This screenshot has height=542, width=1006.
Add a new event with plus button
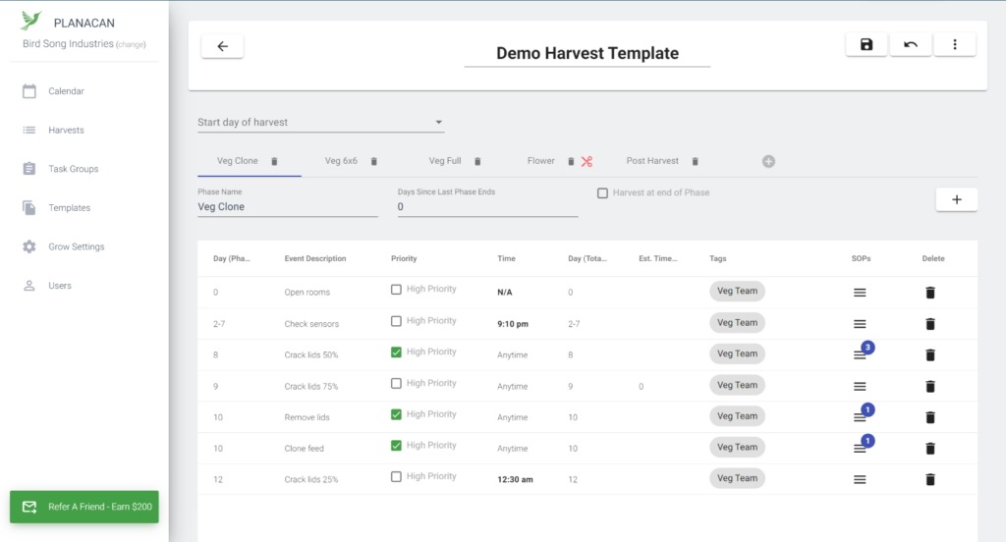pos(957,199)
